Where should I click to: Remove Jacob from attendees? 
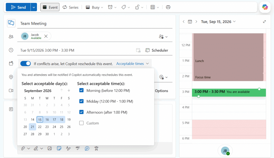coord(46,36)
